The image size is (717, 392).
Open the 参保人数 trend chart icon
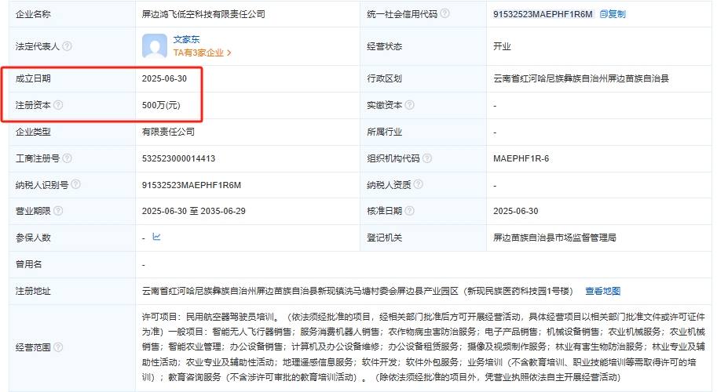156,237
